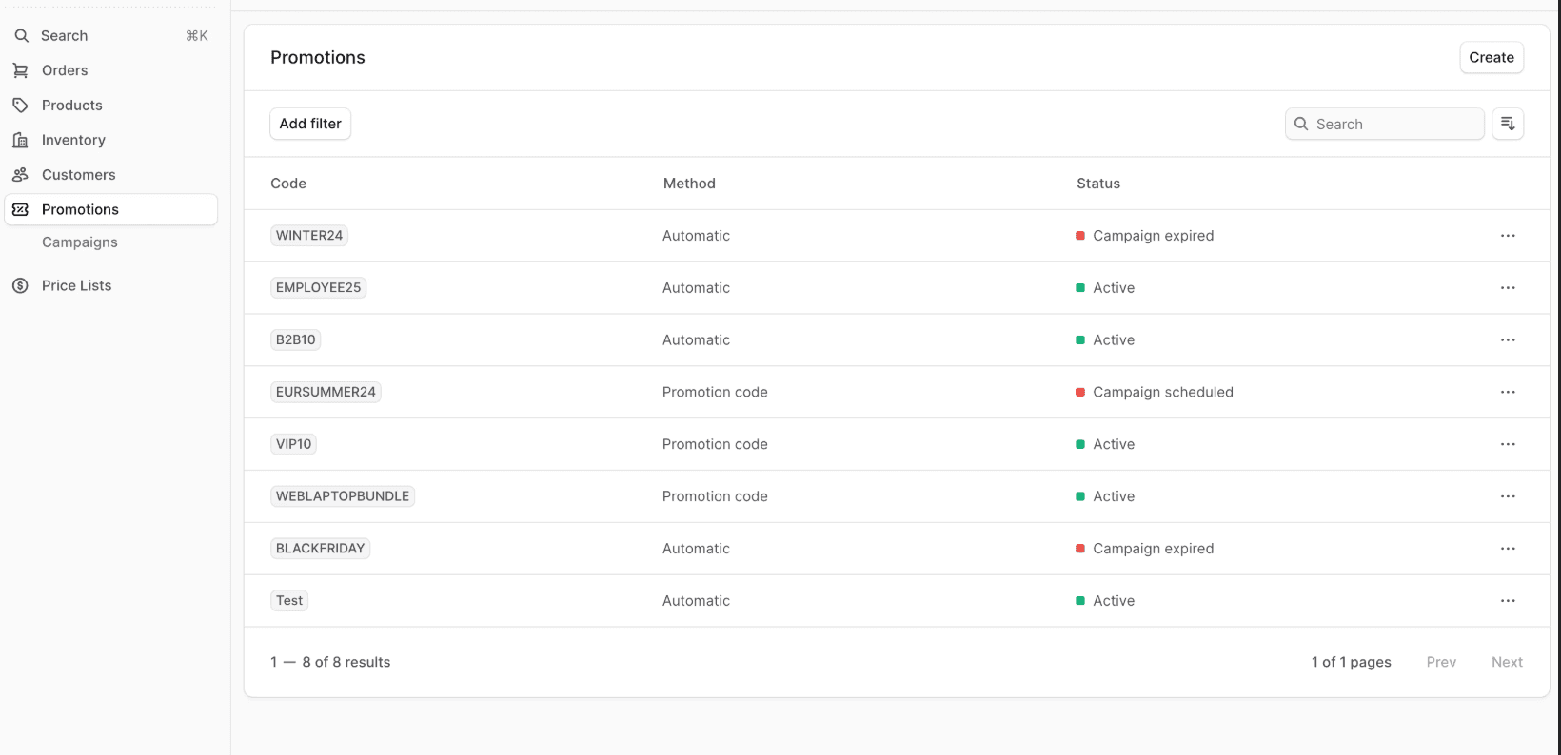
Task: Expand the three-dot menu for BLACKFRIDAY
Action: pyautogui.click(x=1507, y=549)
